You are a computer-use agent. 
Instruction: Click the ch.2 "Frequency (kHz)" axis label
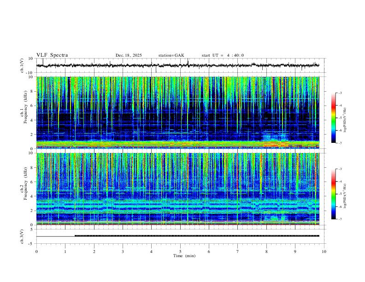tap(26, 183)
